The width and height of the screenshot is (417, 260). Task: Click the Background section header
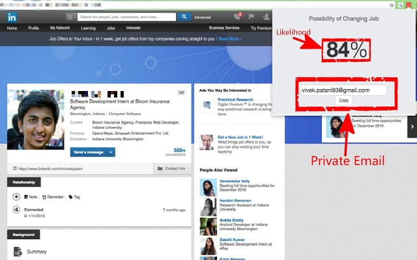(x=23, y=235)
